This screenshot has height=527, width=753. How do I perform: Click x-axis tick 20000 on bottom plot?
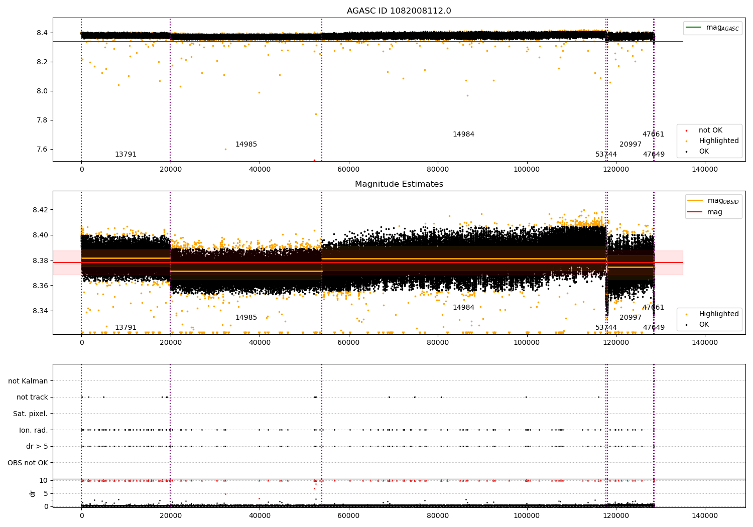click(x=170, y=516)
